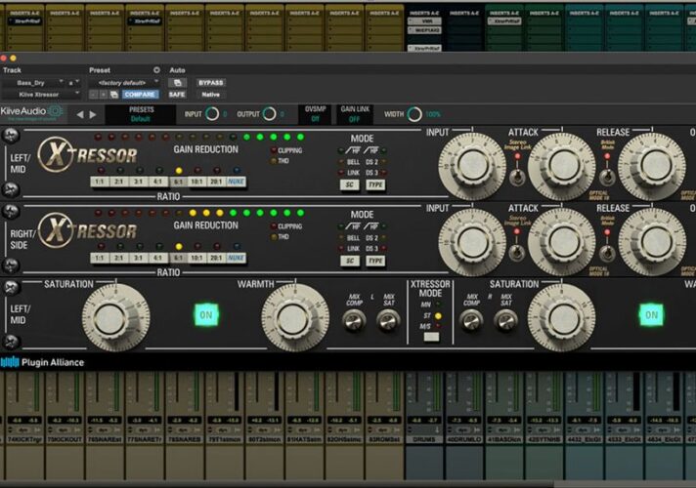
Task: Click the Kiive Audio logo
Action: pos(32,112)
